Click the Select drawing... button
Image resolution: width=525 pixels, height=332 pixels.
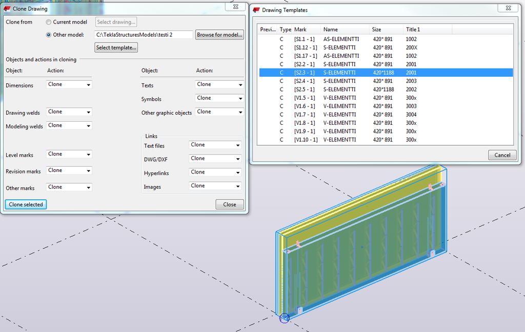point(116,22)
